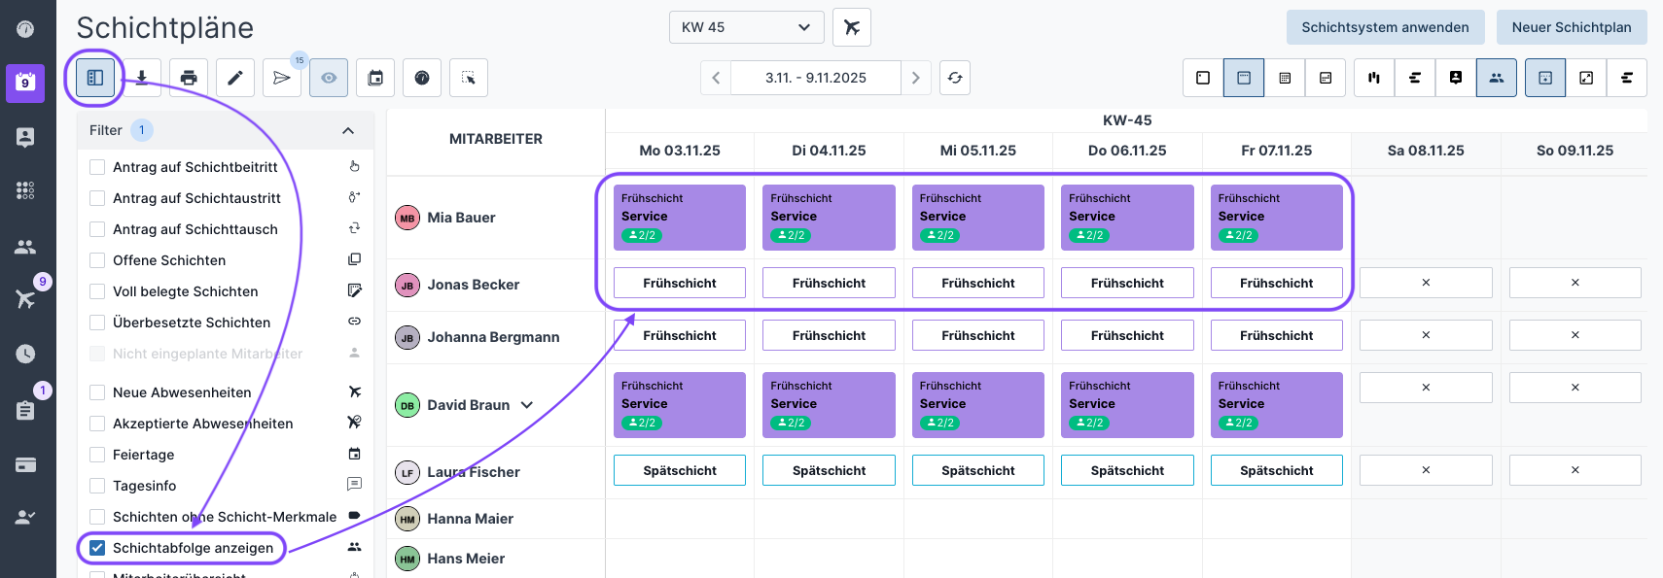Switch to the employee group view tab
Image resolution: width=1663 pixels, height=578 pixels.
(1497, 78)
